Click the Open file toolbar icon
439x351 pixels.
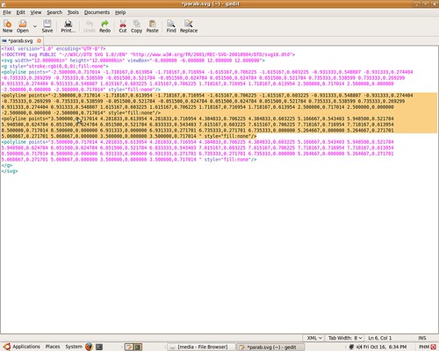pyautogui.click(x=23, y=24)
